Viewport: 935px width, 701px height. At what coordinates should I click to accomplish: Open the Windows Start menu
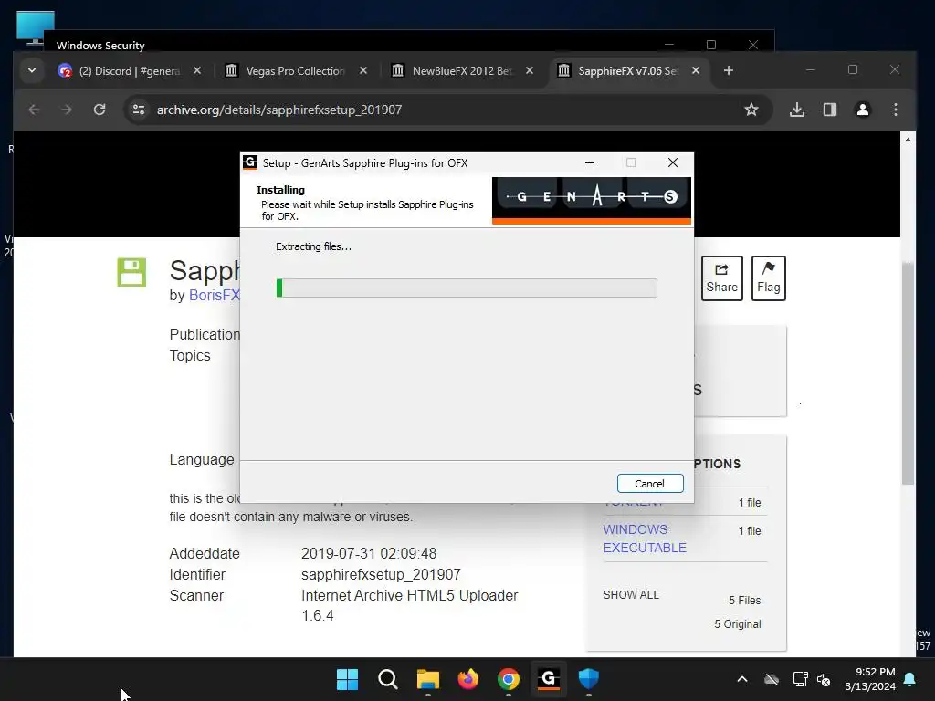[x=347, y=679]
